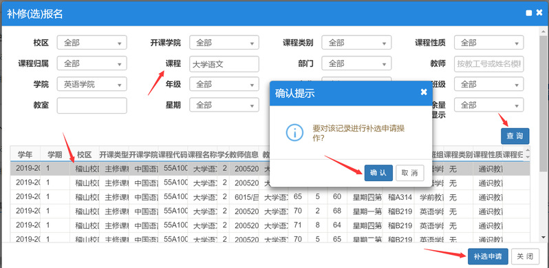Expand the 课程性质 dropdown

(488, 43)
